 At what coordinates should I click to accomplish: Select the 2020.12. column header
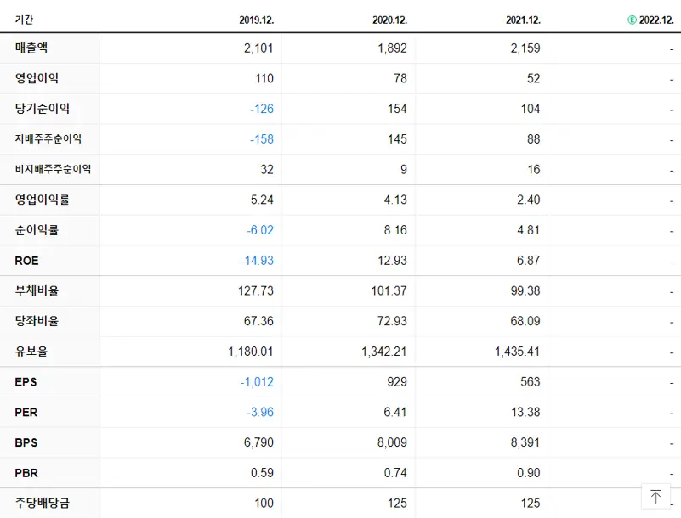coord(389,20)
